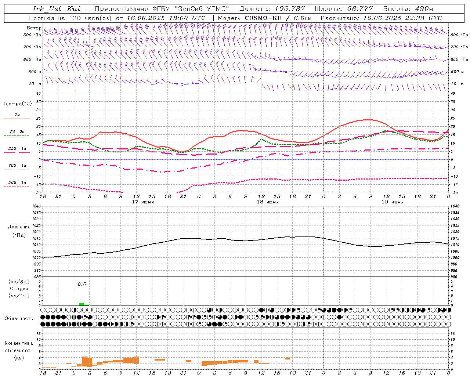Click the green precipitation bar
The height and width of the screenshot is (376, 470).
click(82, 304)
